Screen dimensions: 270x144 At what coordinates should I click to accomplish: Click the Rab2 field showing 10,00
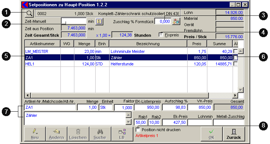pyautogui.click(x=154, y=122)
